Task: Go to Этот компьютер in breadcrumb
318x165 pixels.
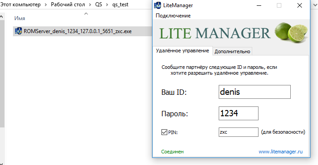Action: click(x=20, y=4)
